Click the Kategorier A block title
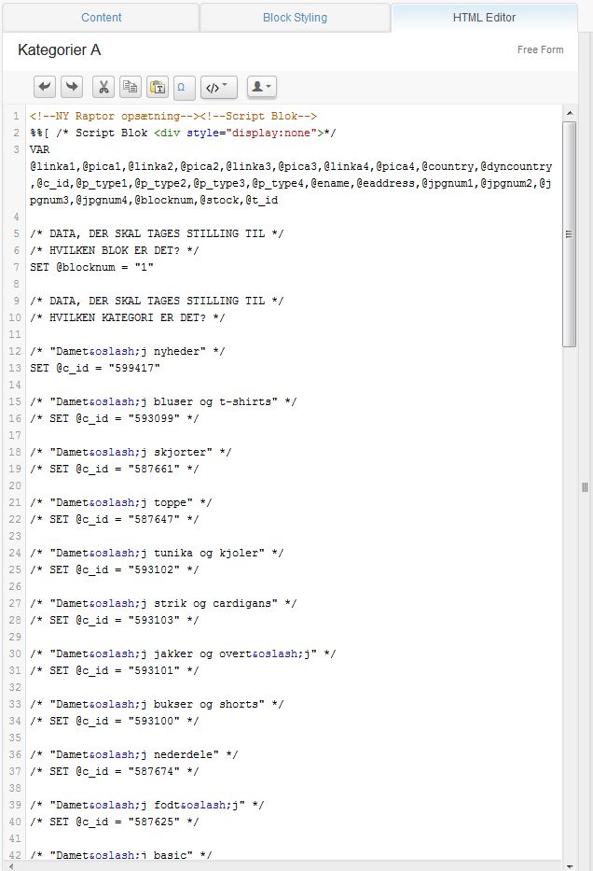The width and height of the screenshot is (593, 871). [60, 50]
